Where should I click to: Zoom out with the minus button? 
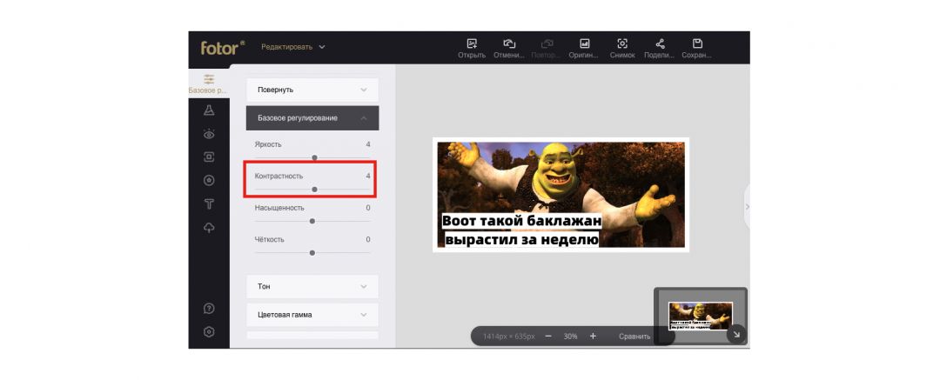click(548, 337)
